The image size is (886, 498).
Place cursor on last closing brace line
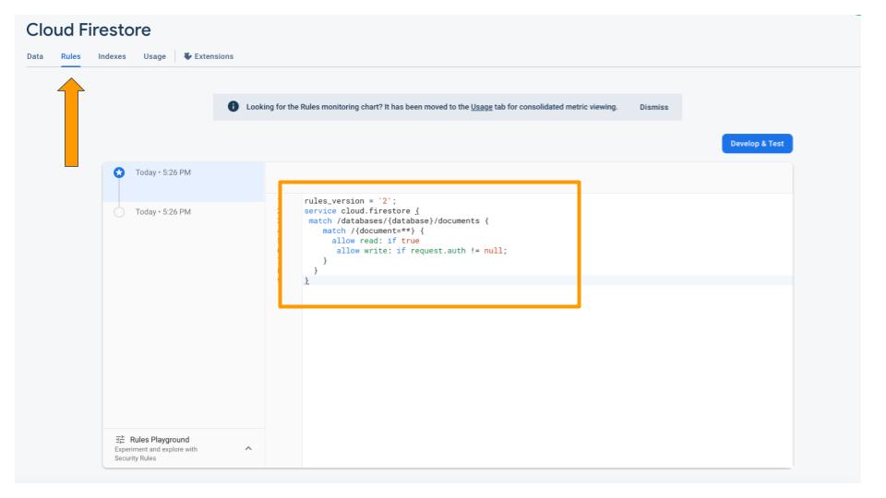(x=306, y=280)
